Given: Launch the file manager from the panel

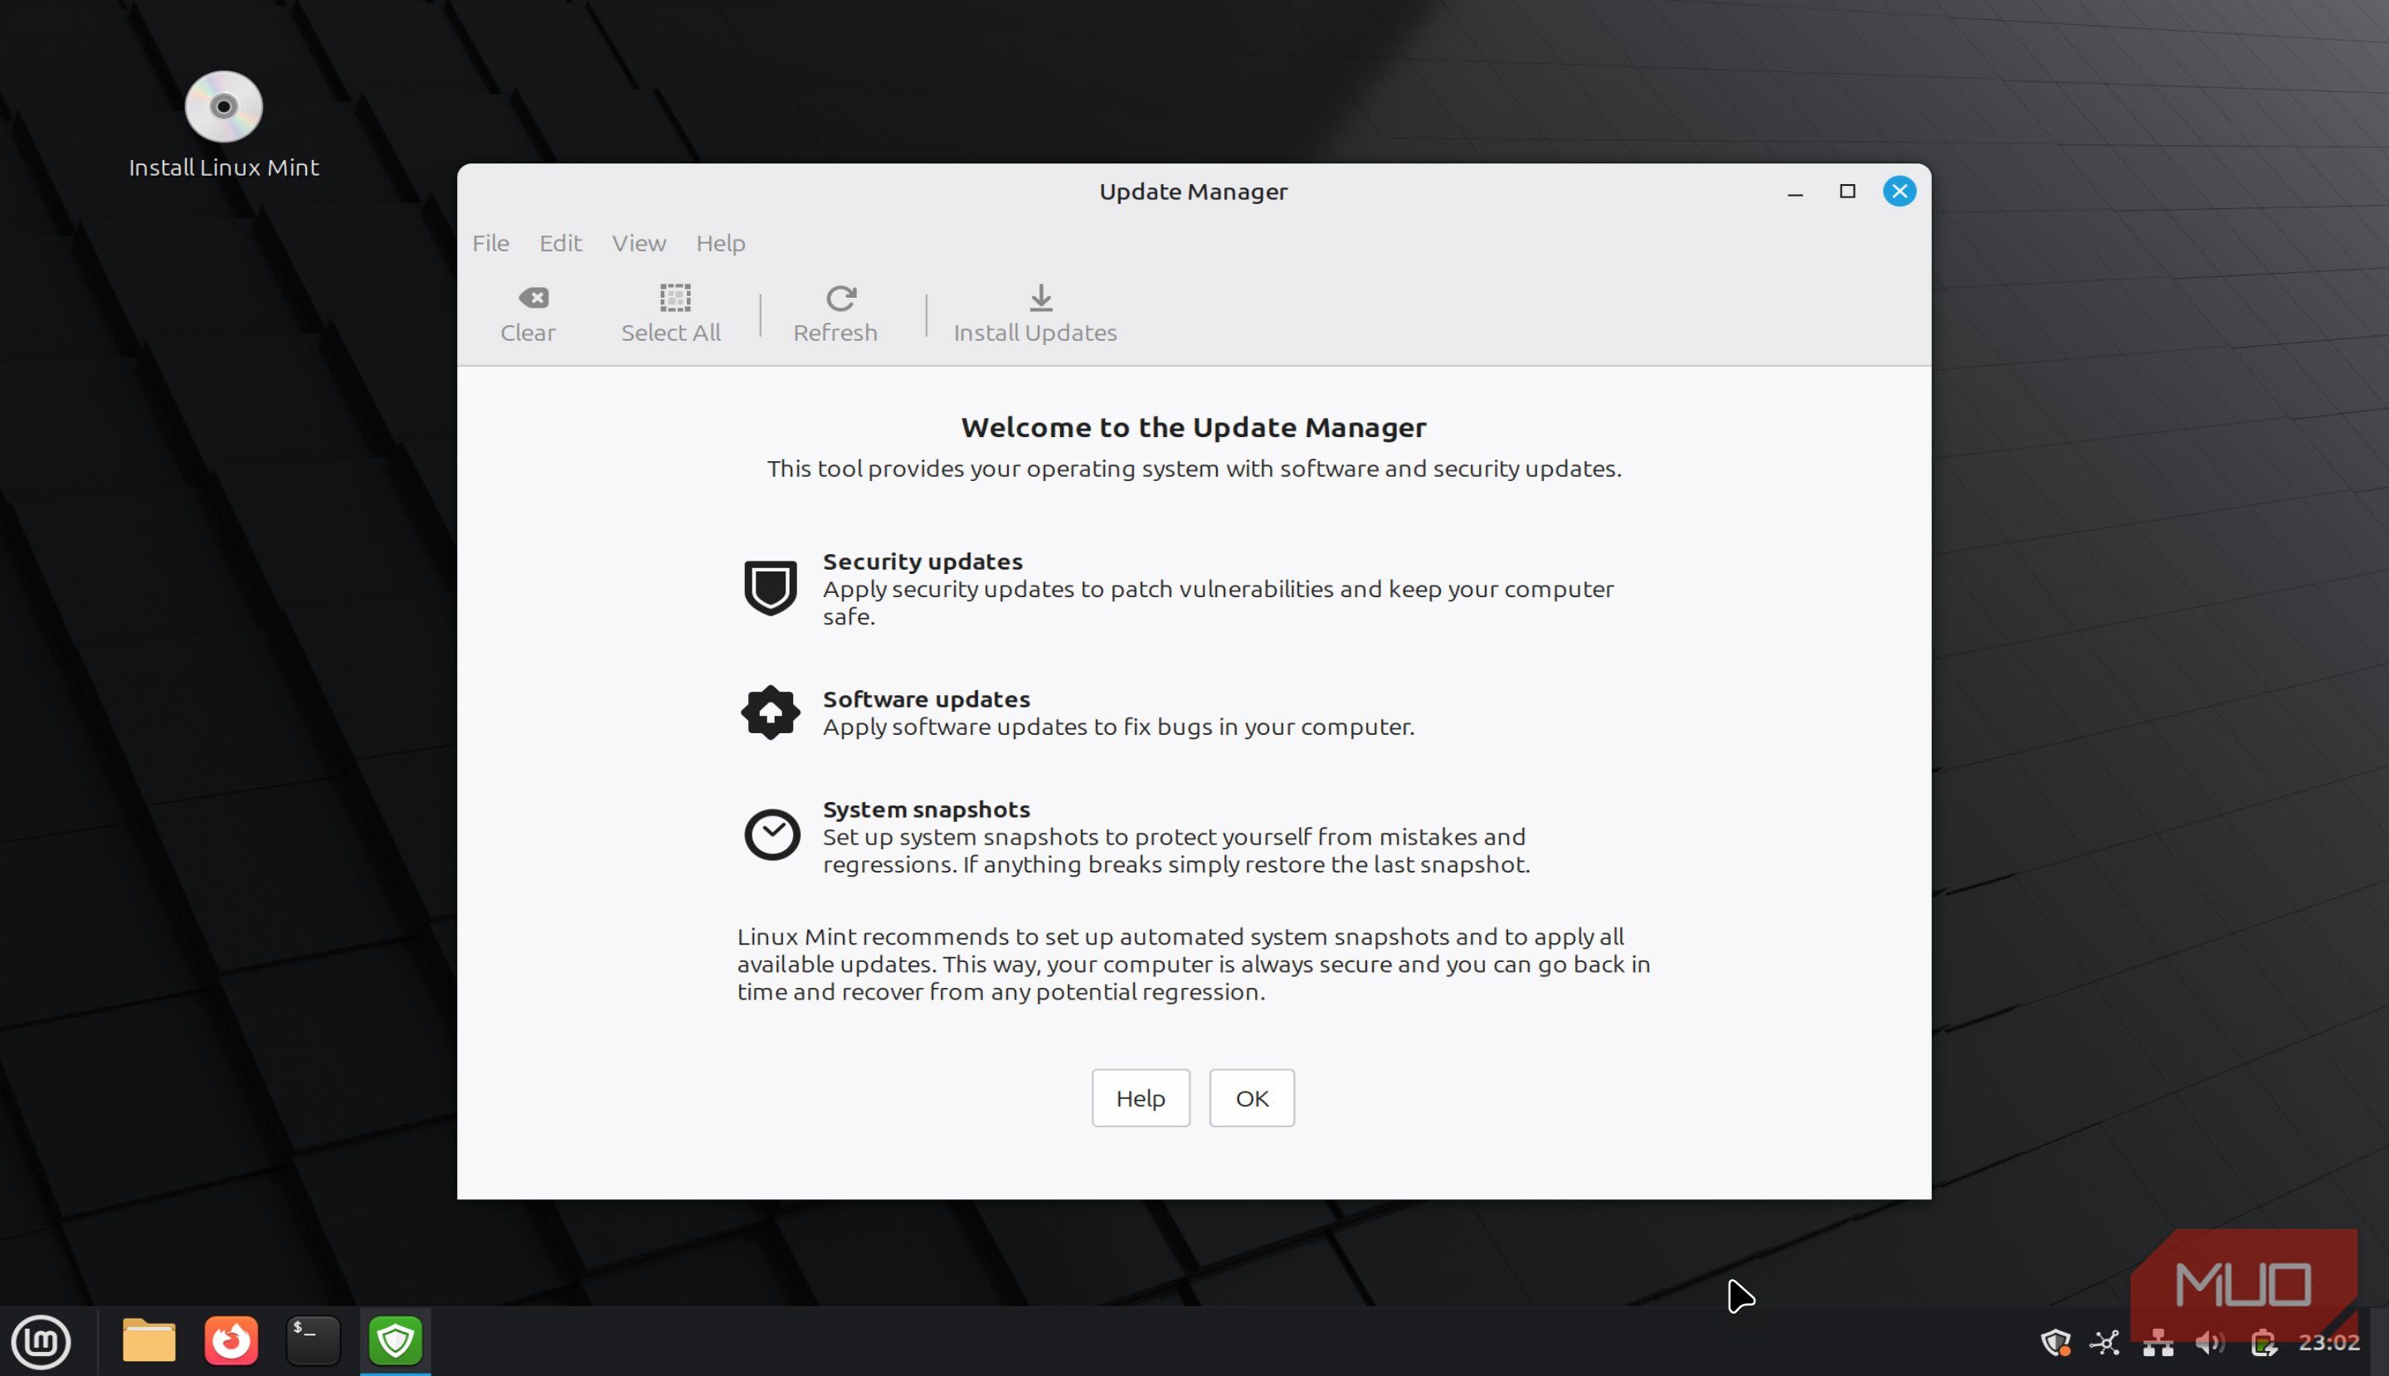Looking at the screenshot, I should pos(149,1341).
